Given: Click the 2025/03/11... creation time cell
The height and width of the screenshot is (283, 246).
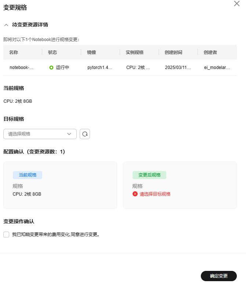Looking at the screenshot, I should tap(178, 68).
